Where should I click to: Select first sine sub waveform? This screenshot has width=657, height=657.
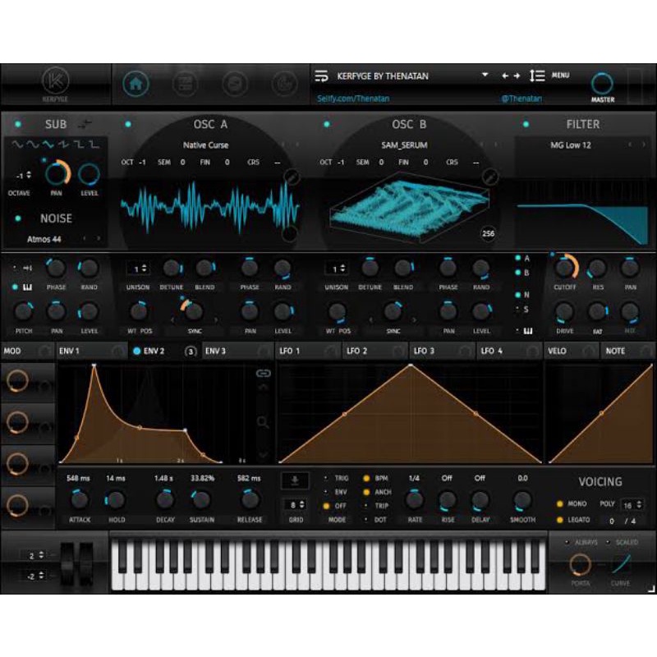(x=17, y=145)
